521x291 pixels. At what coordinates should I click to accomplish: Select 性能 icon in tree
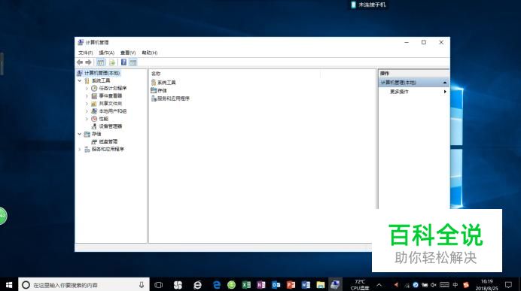(x=94, y=119)
